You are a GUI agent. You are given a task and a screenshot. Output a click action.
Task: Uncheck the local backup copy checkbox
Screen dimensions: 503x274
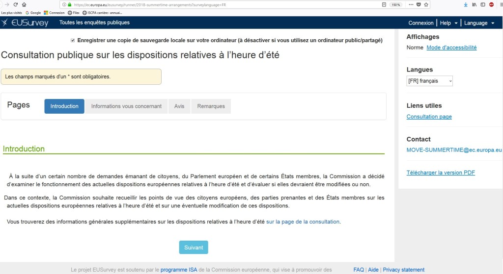[73, 40]
